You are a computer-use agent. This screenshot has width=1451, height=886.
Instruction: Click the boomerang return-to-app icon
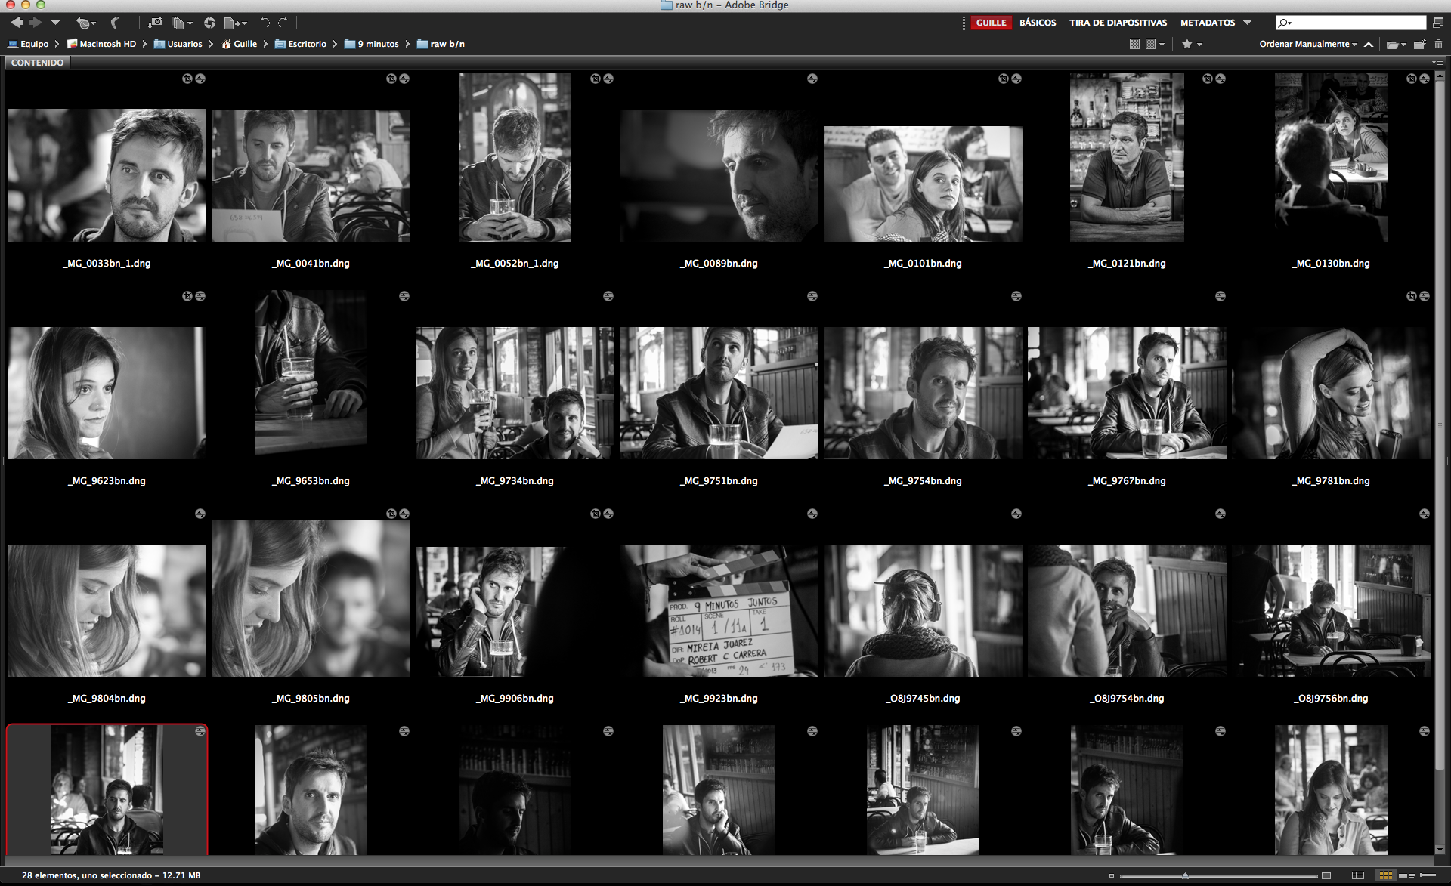click(115, 23)
